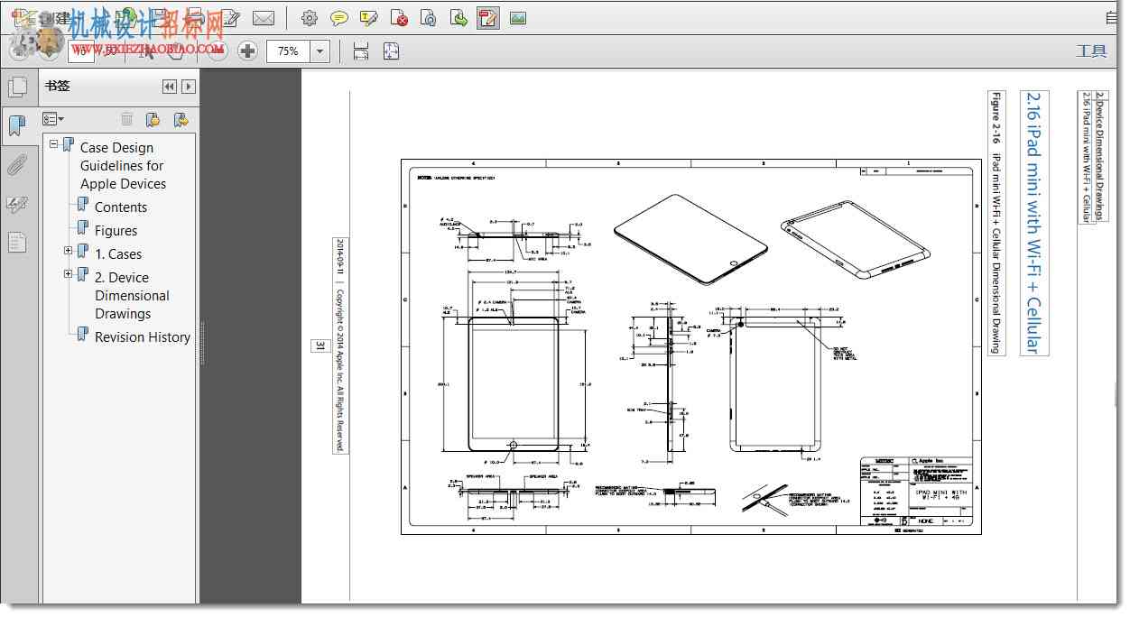Click the extract pages icon
Image resolution: width=1130 pixels, height=617 pixels.
[x=459, y=18]
